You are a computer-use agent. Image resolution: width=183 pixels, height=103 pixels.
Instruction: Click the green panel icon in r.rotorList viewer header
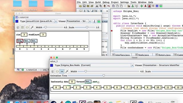(x=99, y=21)
